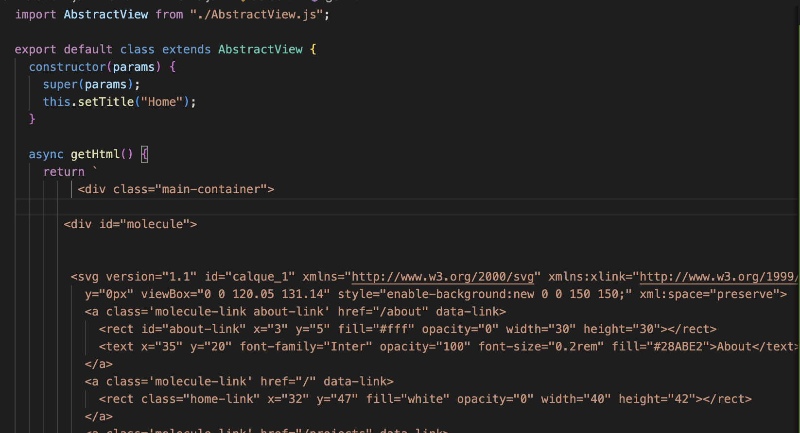Image resolution: width=800 pixels, height=433 pixels.
Task: Click the y="47" attribute
Action: pyautogui.click(x=337, y=399)
